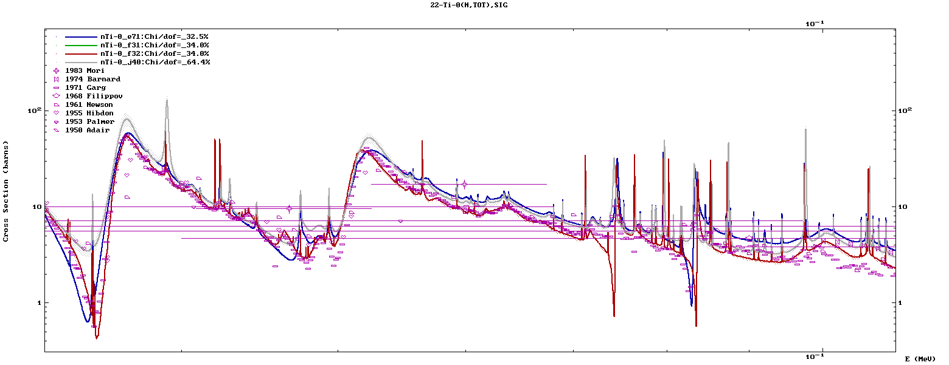Click the 1983 Mori cross marker icon
Viewport: 949px width, 365px height.
(57, 70)
